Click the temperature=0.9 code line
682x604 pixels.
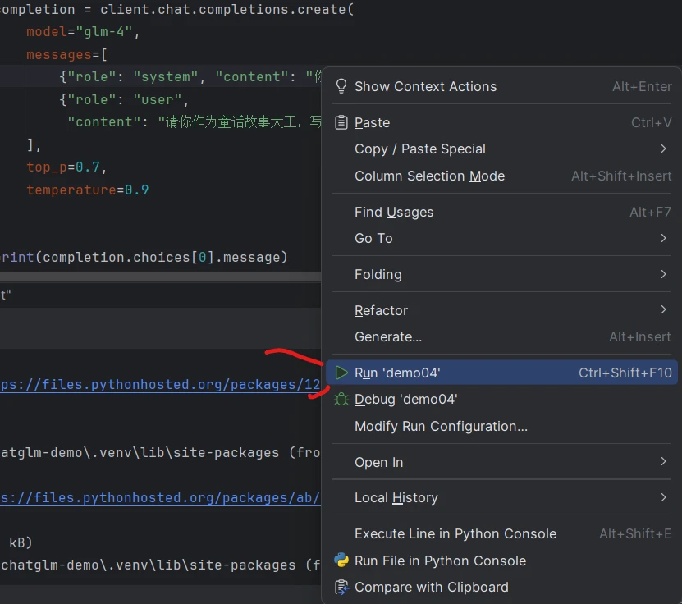point(87,190)
